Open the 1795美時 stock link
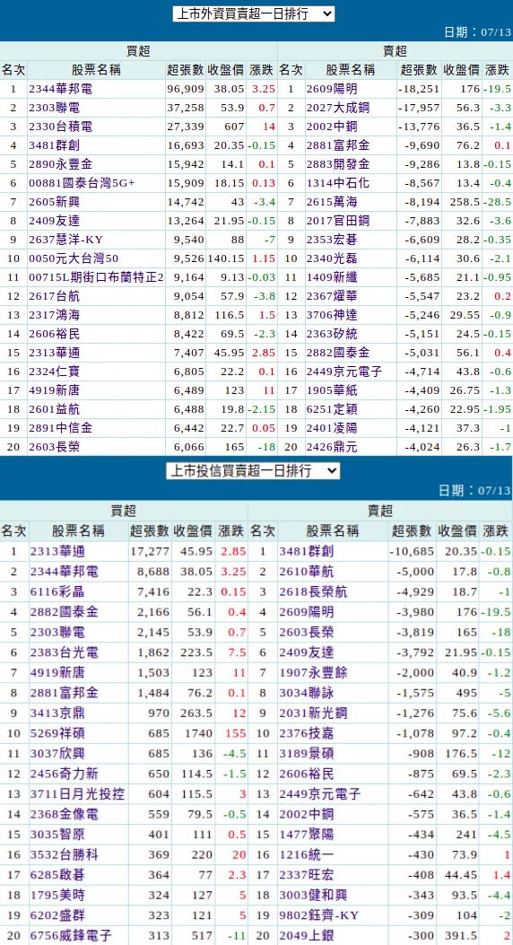Image resolution: width=513 pixels, height=945 pixels. [57, 896]
